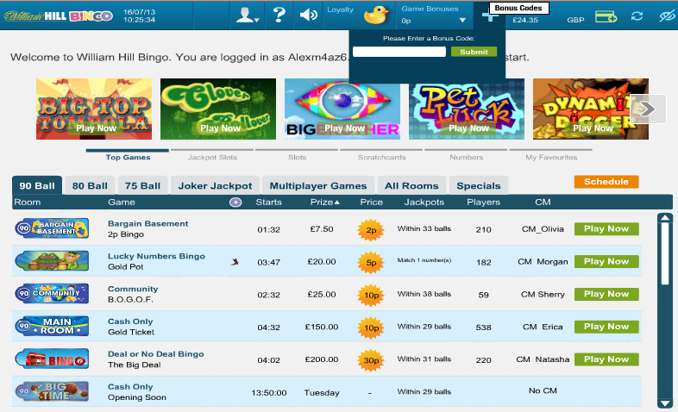Click the Lucky Numbers Bingo room logo

click(x=52, y=261)
